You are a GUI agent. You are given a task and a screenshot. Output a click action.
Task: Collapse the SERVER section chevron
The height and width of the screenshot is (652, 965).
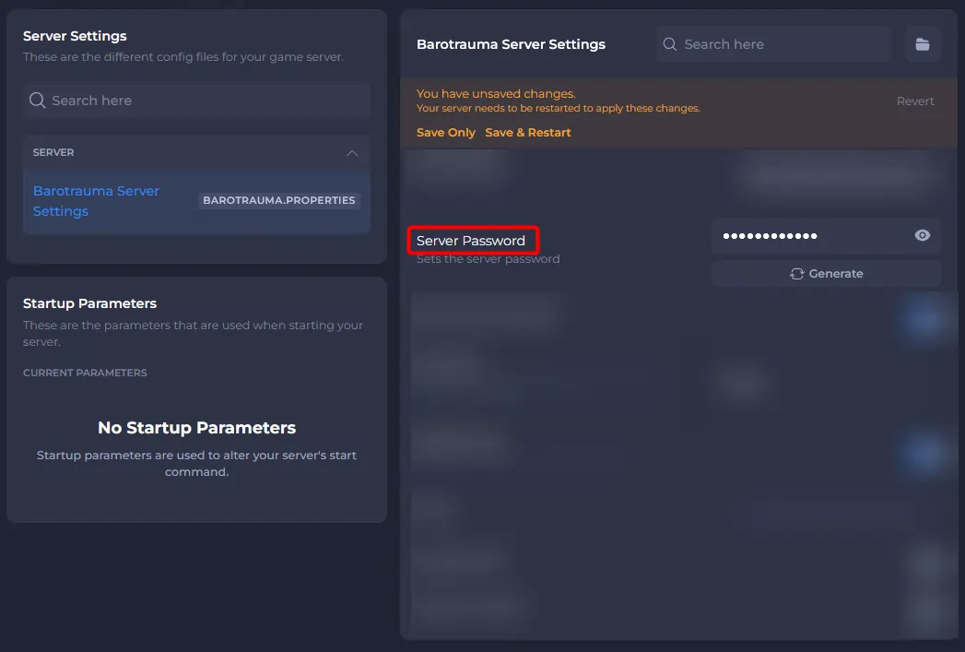pyautogui.click(x=352, y=153)
